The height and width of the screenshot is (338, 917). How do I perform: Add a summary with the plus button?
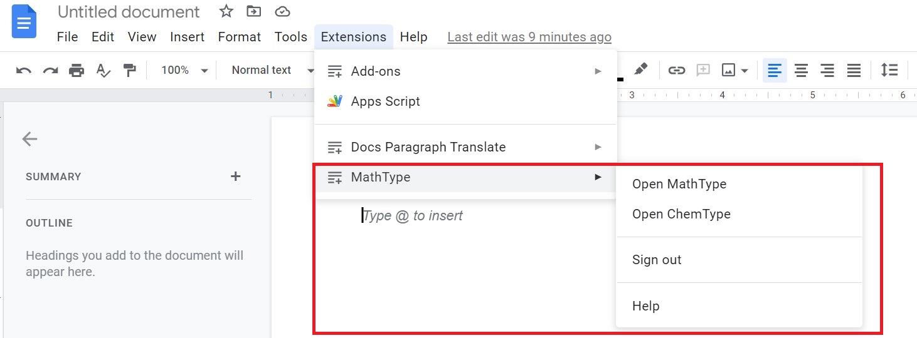236,177
